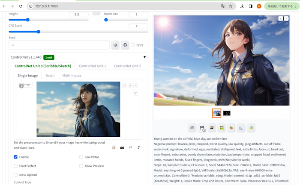Select ControlNet Unit 0 [Scribble/Sketch] tab
Viewport: 300px width, 185px height.
tap(43, 66)
